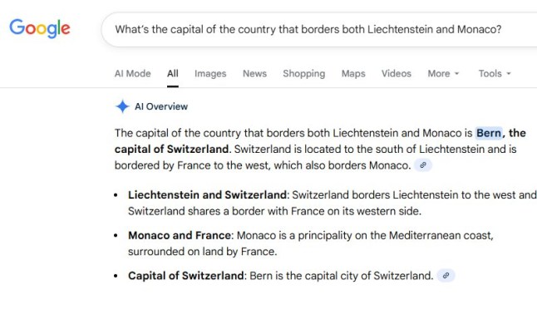Expand the More dropdown
Image resolution: width=537 pixels, height=334 pixels.
(x=443, y=73)
